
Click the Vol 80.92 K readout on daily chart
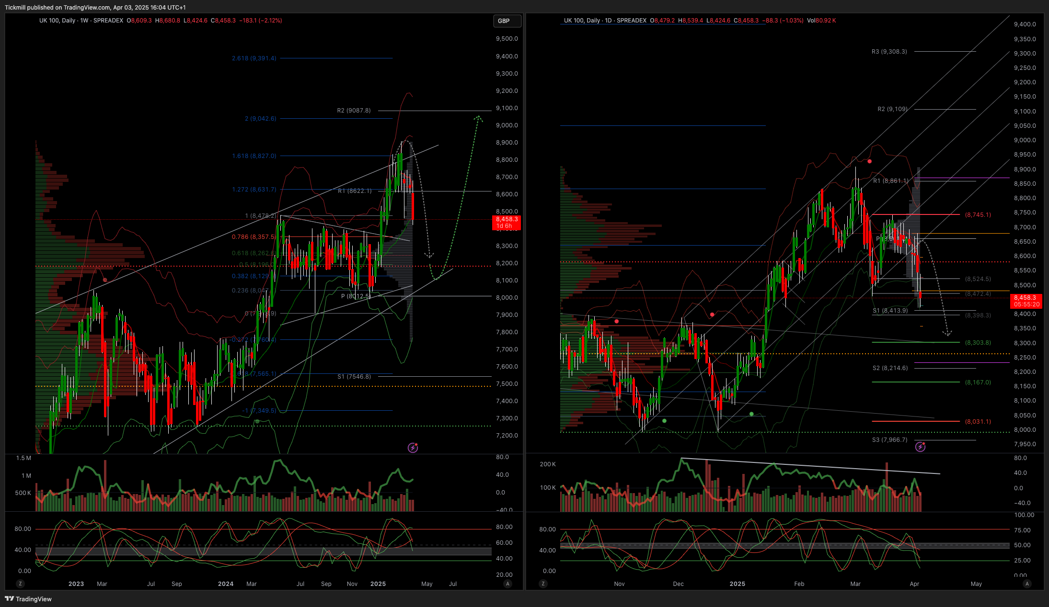click(x=821, y=21)
